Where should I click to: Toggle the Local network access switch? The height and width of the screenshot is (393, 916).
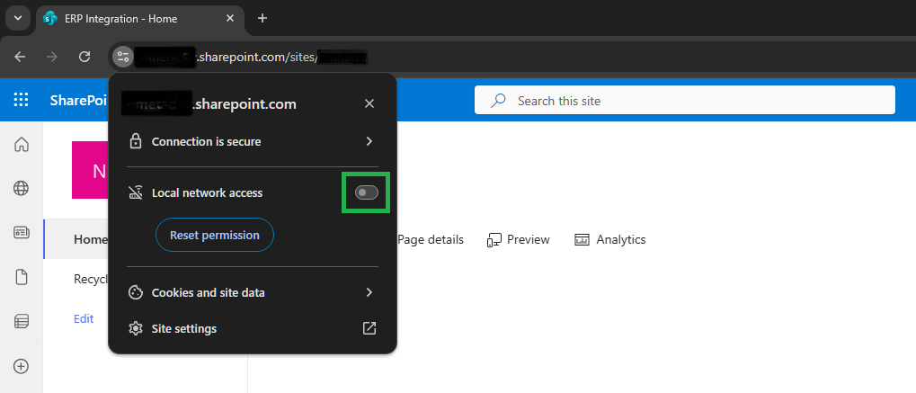(366, 192)
